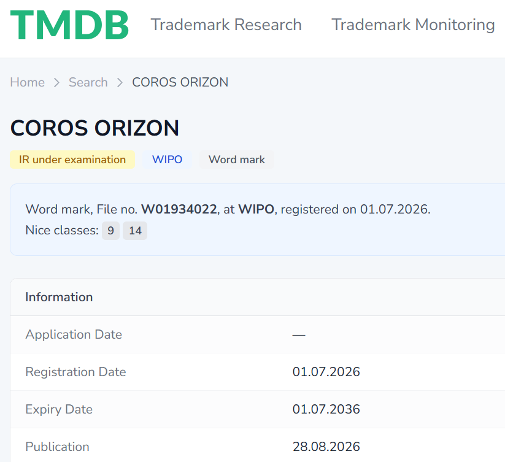505x462 pixels.
Task: Select COROS ORIZON breadcrumb text
Action: [180, 82]
